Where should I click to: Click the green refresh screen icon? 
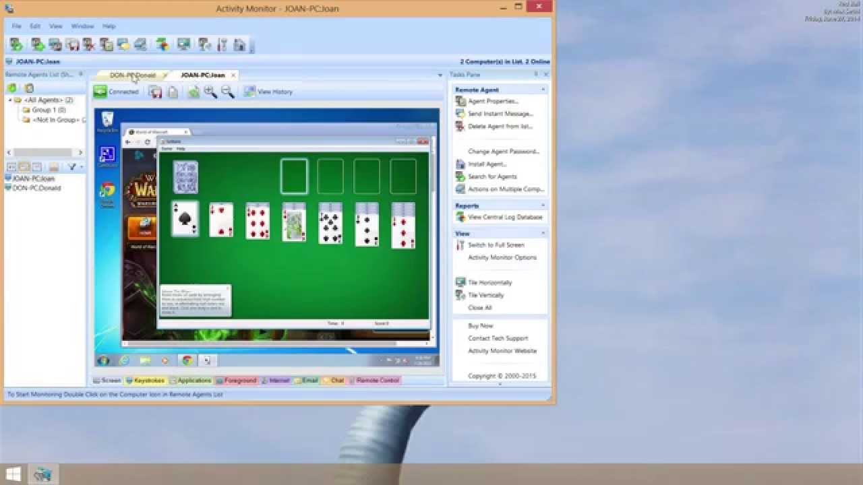194,92
